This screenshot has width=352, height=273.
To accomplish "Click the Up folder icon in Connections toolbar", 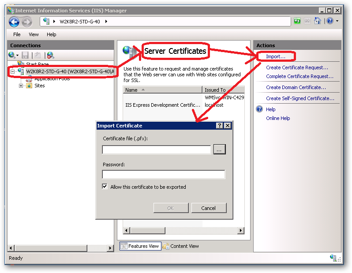I will (38, 55).
